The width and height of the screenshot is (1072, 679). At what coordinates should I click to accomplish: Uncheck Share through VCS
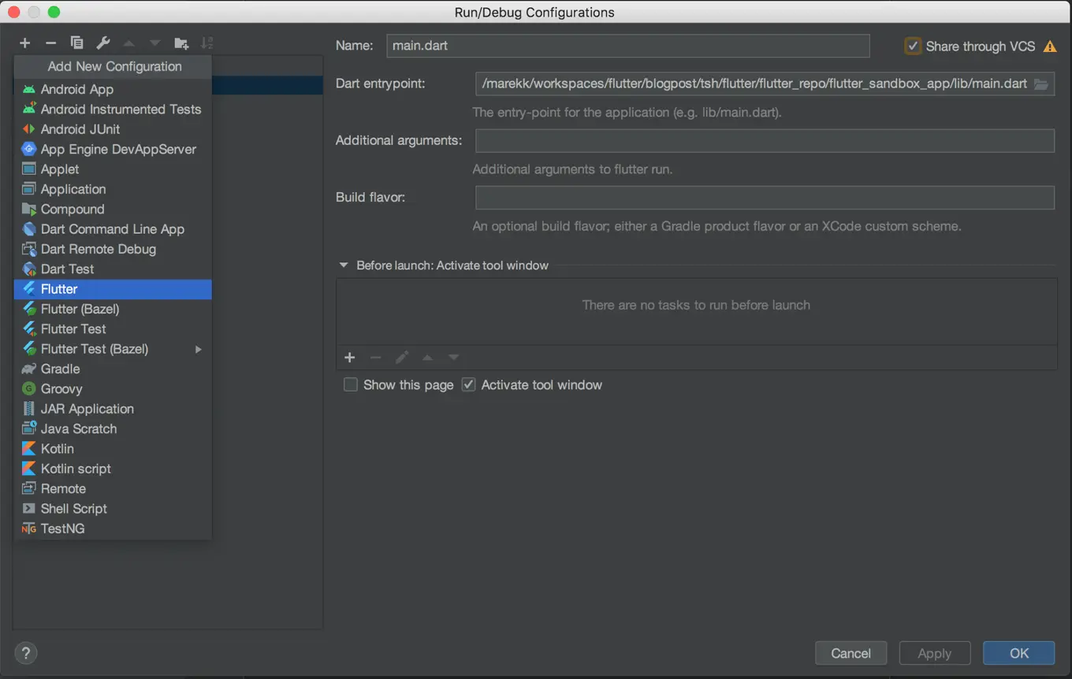tap(913, 46)
